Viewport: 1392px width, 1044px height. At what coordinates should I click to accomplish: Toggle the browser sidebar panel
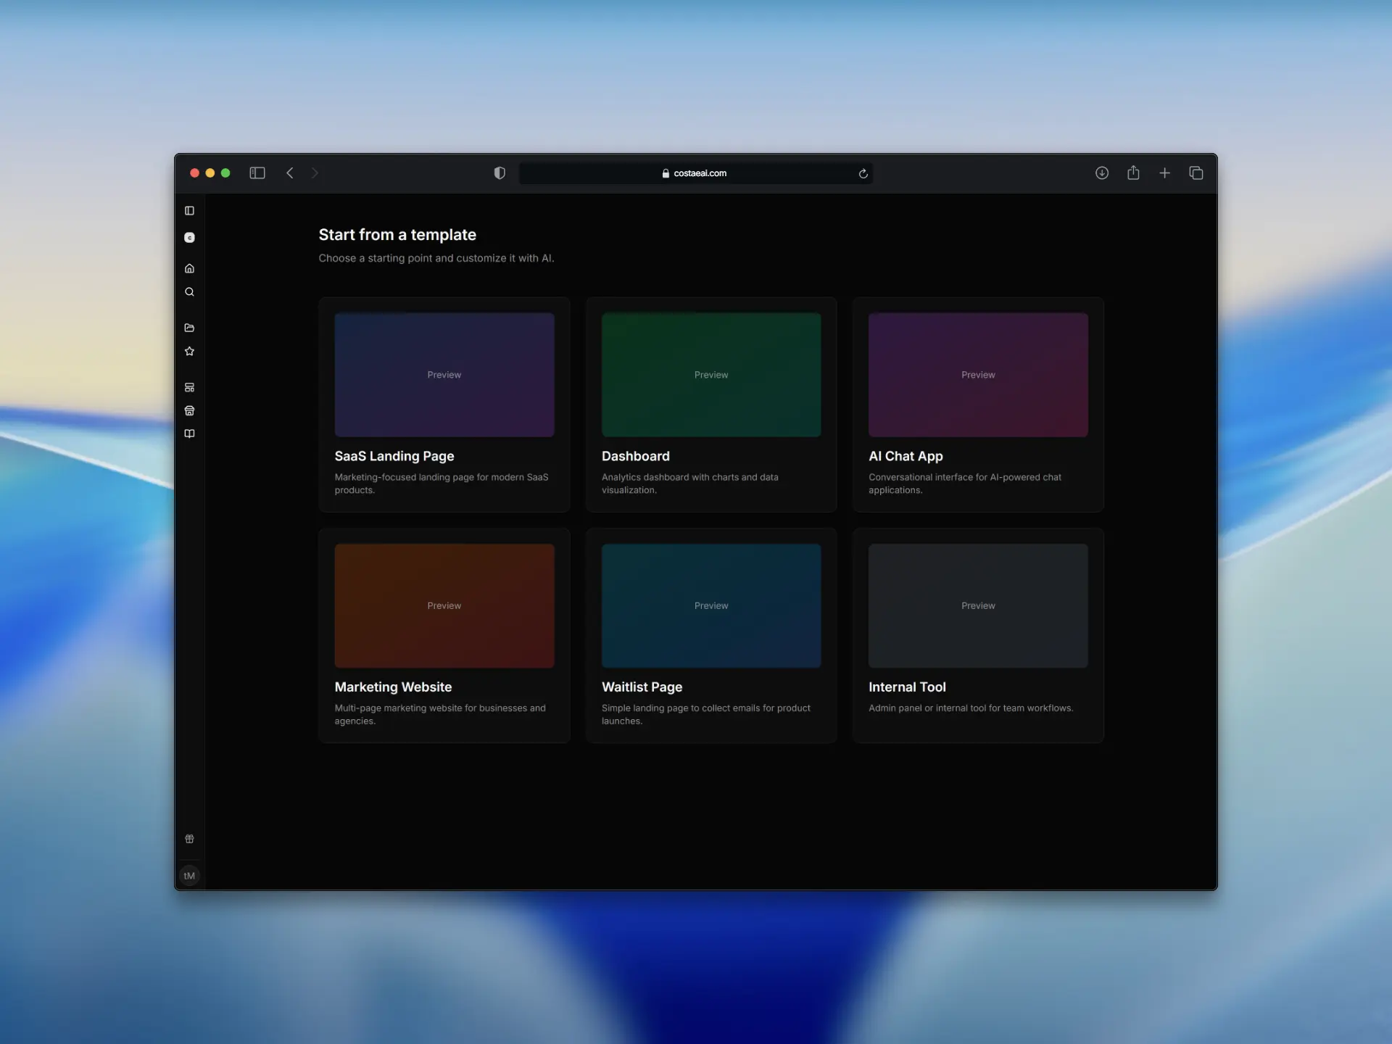pos(257,173)
